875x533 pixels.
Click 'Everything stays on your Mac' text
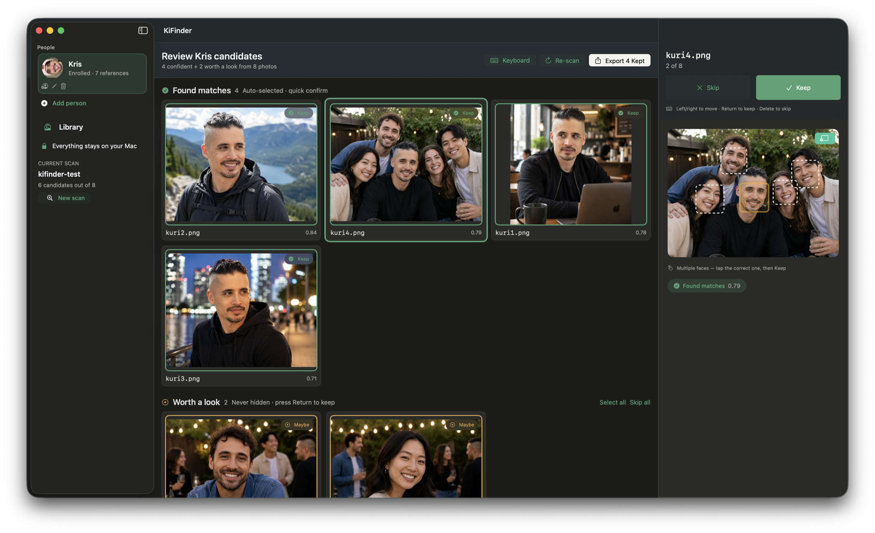click(x=94, y=146)
